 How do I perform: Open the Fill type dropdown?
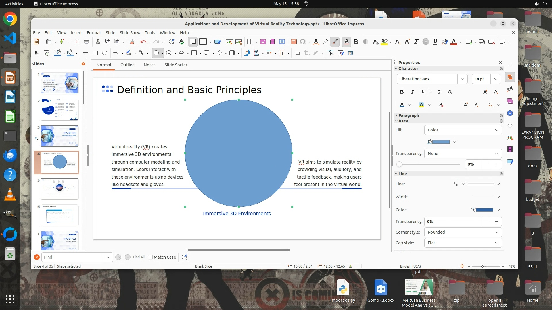click(463, 130)
